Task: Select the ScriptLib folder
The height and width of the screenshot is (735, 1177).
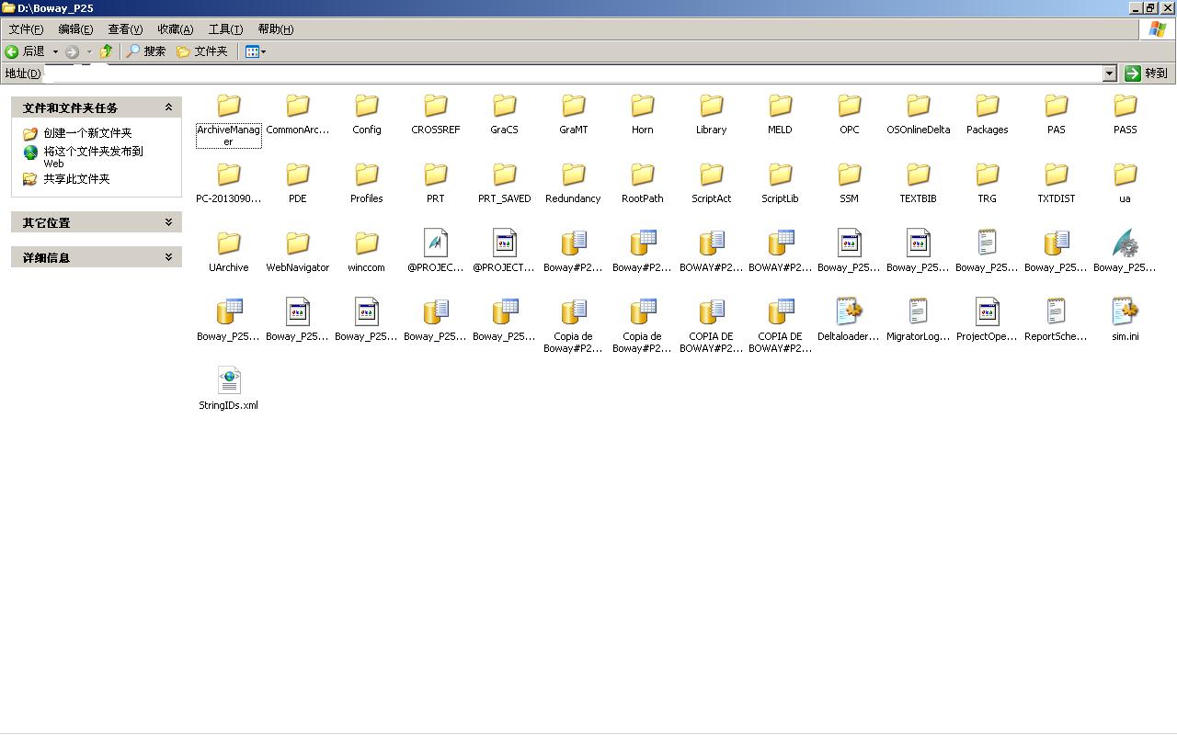Action: (781, 184)
